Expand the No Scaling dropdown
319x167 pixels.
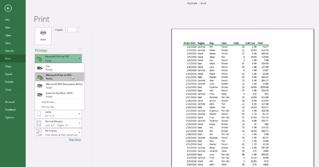79,132
